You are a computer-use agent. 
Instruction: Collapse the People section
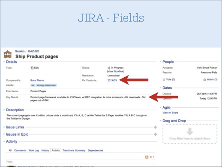click(x=161, y=62)
